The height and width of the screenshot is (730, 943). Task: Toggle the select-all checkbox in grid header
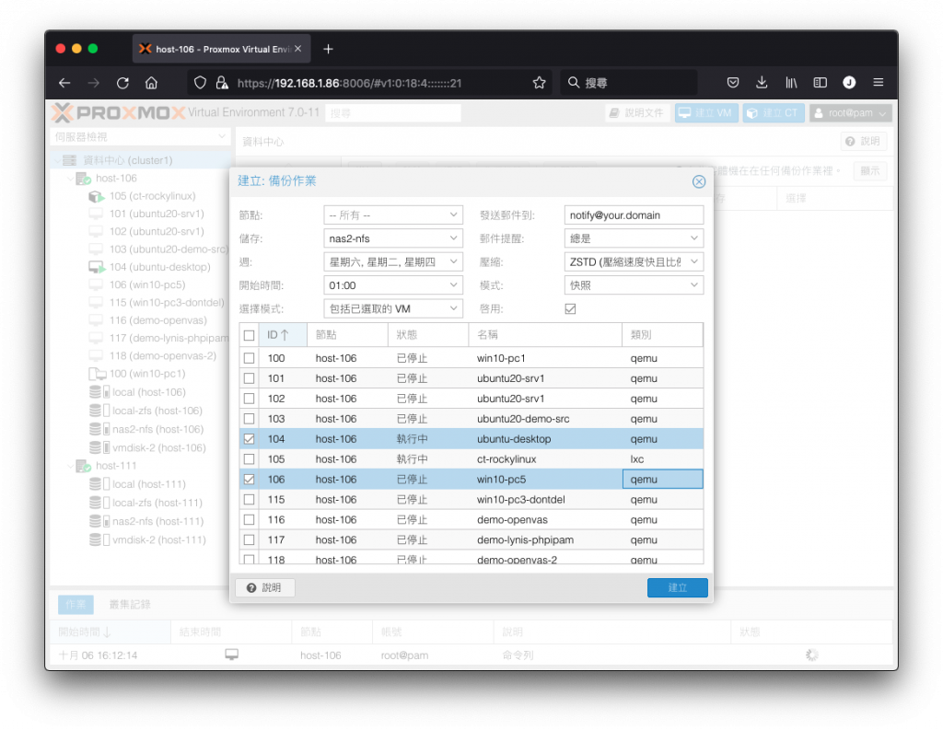pos(249,335)
